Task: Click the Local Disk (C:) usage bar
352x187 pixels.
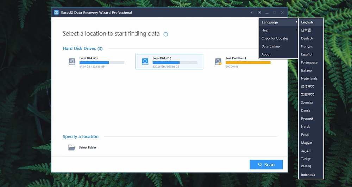Action: pyautogui.click(x=102, y=63)
